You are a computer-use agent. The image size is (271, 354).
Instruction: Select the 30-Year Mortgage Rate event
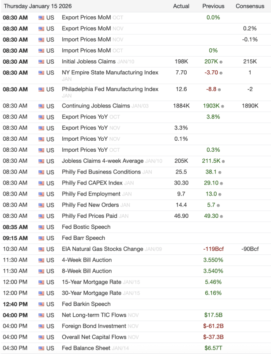[x=91, y=293]
